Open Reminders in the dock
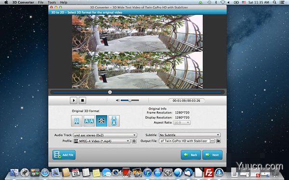This screenshot has width=289, height=180. point(86,172)
